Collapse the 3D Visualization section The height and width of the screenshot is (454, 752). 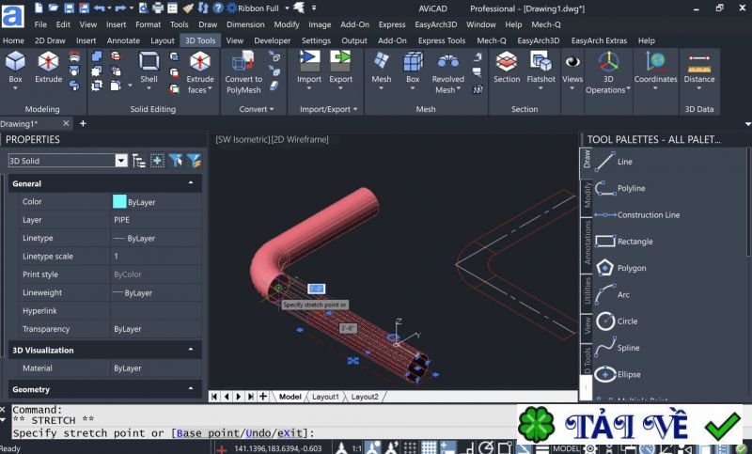click(191, 350)
